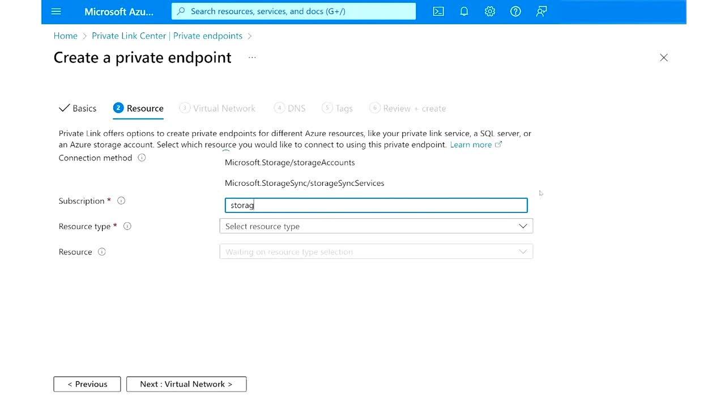The height and width of the screenshot is (408, 725).
Task: Click the < Previous button
Action: point(87,384)
